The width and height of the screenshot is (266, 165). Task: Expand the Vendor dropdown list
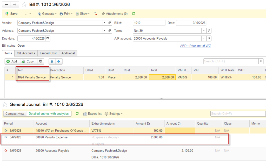point(104,23)
